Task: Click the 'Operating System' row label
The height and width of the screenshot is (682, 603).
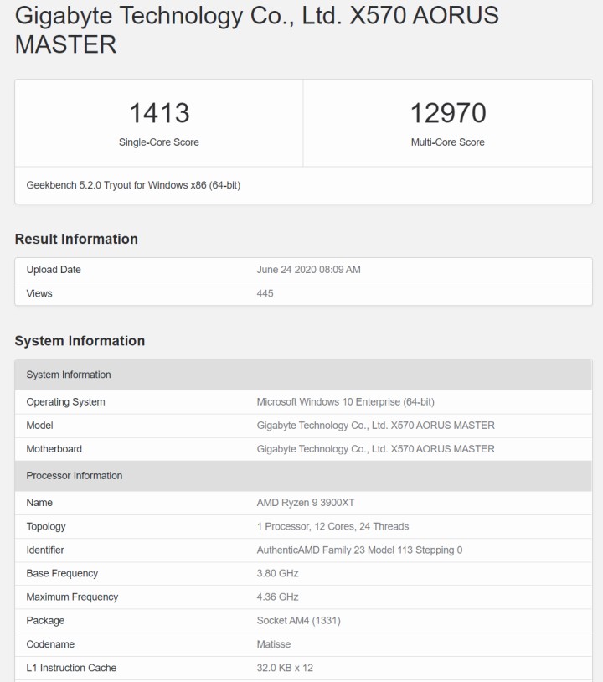Action: (x=65, y=402)
